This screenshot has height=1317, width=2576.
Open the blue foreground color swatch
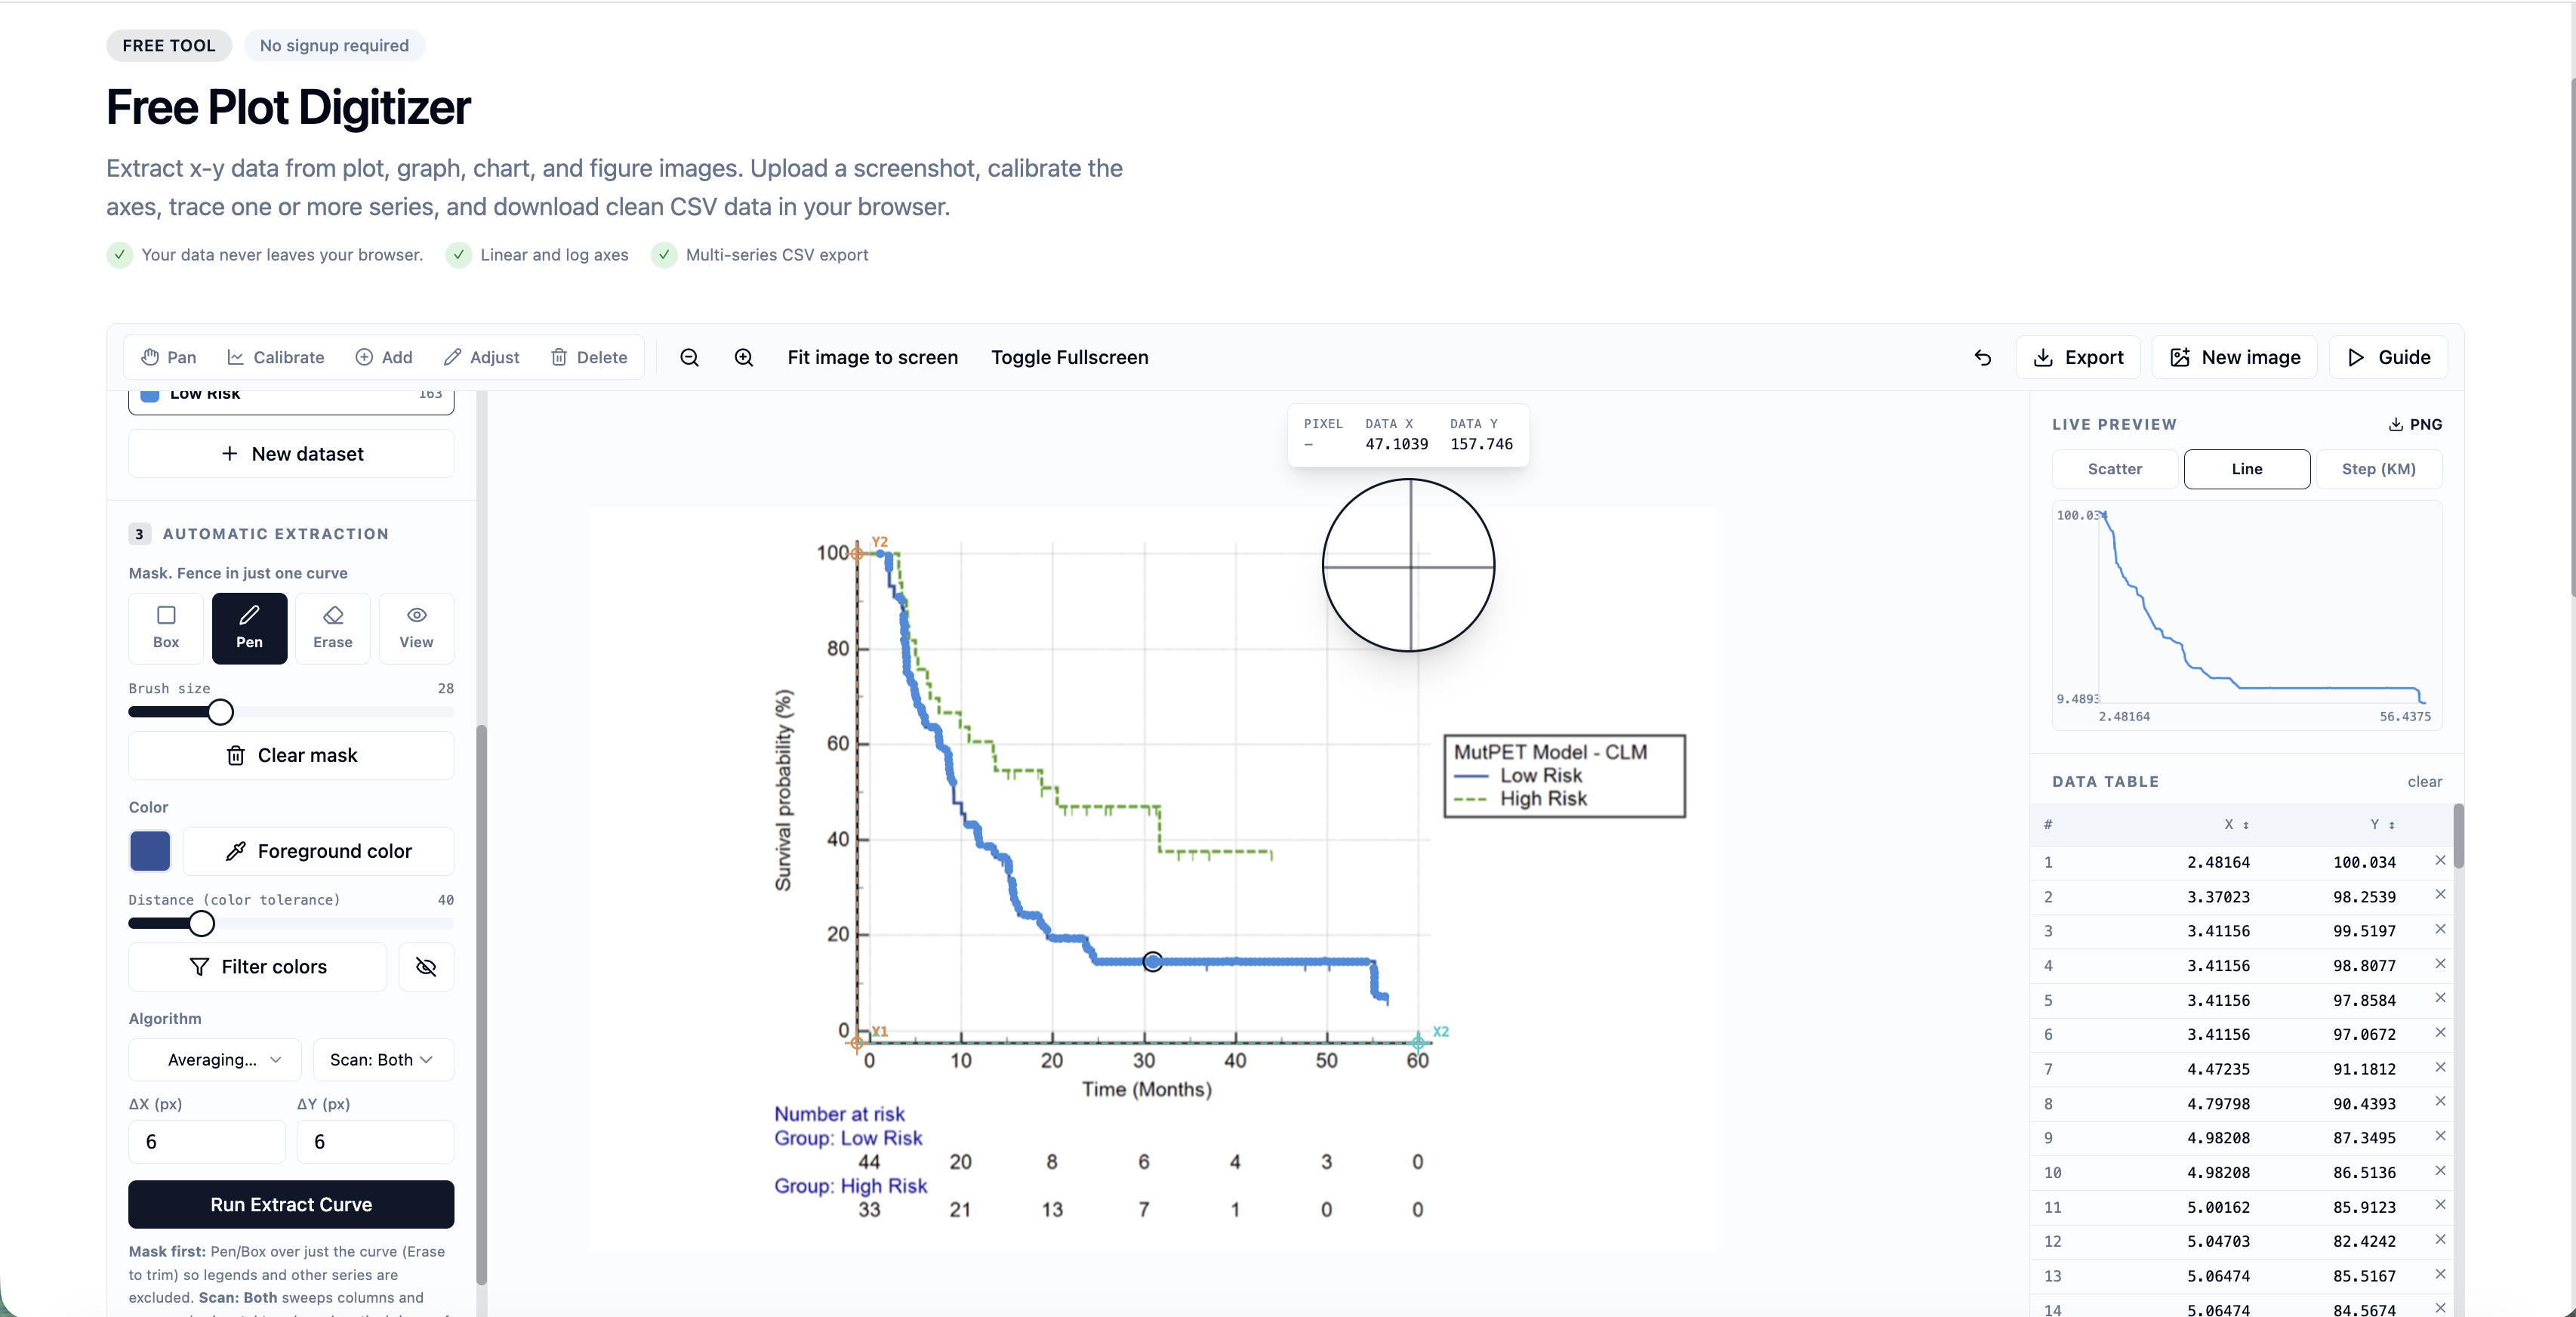pos(150,851)
